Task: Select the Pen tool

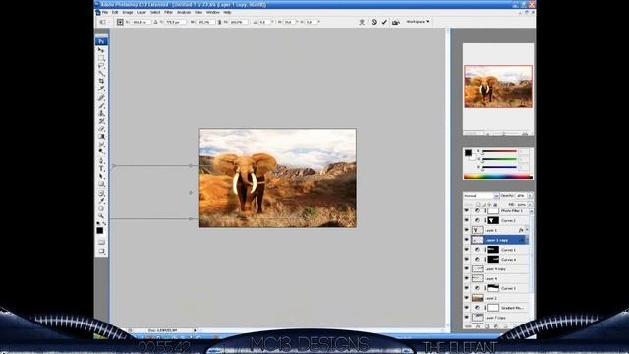Action: [101, 161]
